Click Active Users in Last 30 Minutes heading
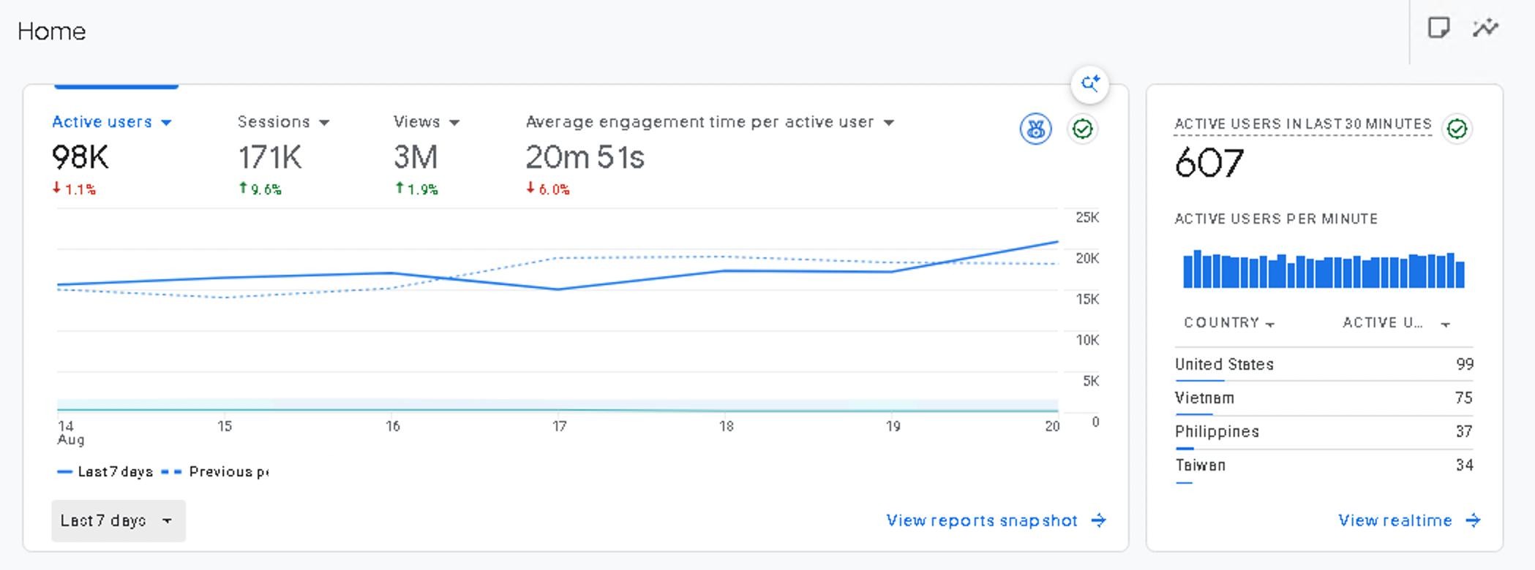The image size is (1535, 570). pos(1303,124)
